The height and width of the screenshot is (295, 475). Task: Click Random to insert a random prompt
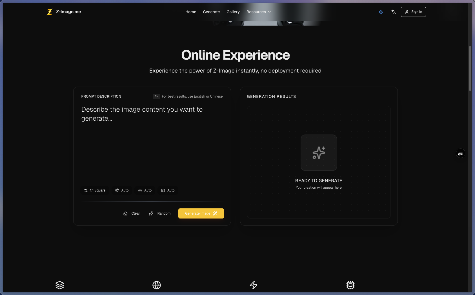pyautogui.click(x=160, y=213)
